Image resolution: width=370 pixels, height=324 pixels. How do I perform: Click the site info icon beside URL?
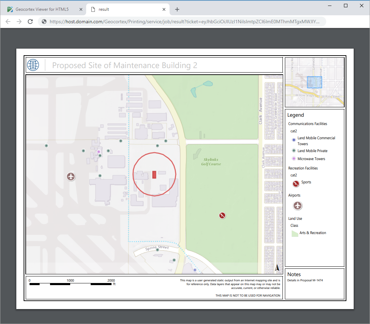point(44,22)
